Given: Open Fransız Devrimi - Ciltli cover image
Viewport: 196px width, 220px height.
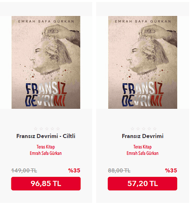Looking at the screenshot, I should [46, 62].
